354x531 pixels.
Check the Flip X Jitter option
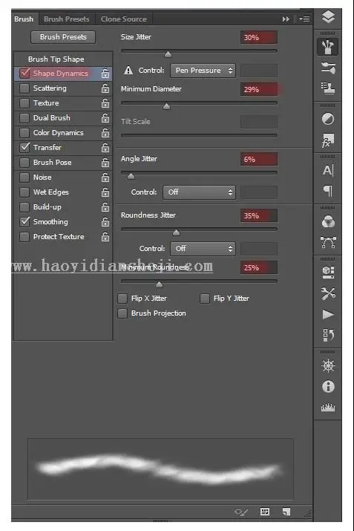(x=122, y=299)
